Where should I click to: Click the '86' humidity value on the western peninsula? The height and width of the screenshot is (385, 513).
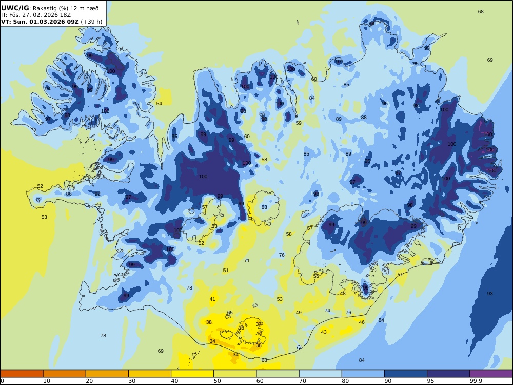69,194
